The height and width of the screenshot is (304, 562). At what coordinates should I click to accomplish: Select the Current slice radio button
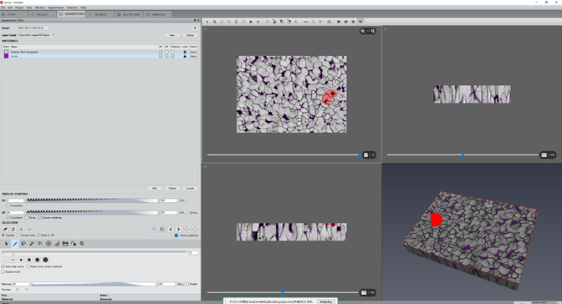(x=18, y=236)
